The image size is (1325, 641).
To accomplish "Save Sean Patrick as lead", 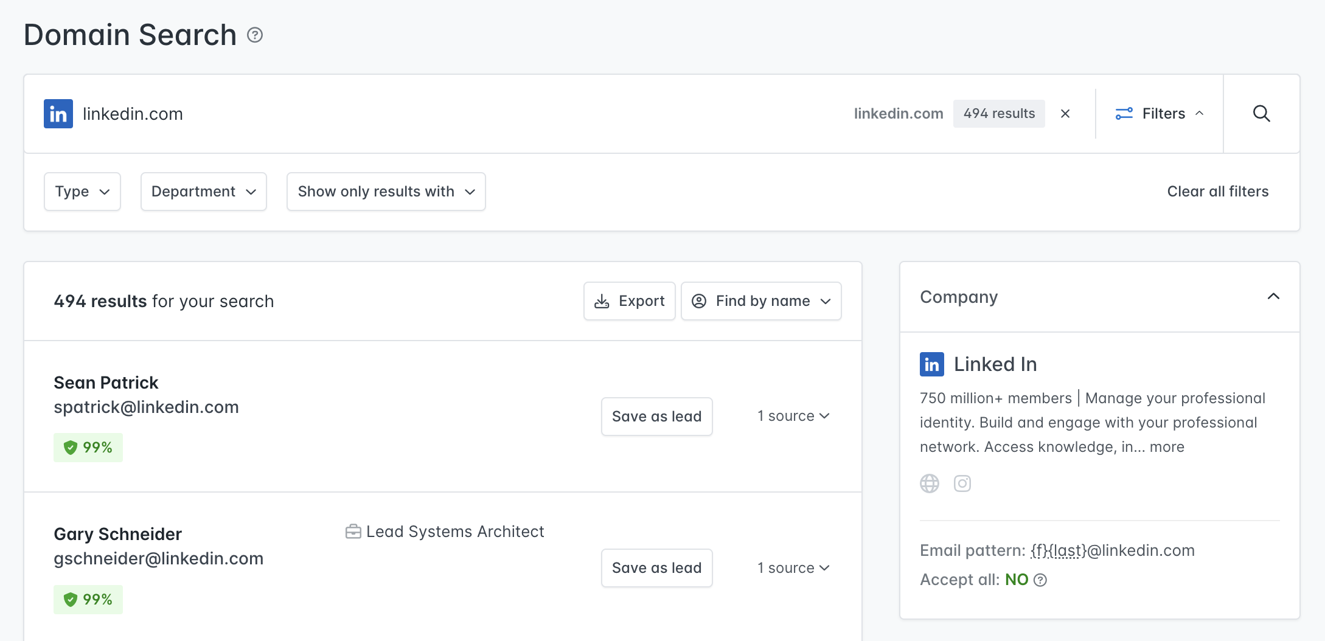I will (657, 417).
